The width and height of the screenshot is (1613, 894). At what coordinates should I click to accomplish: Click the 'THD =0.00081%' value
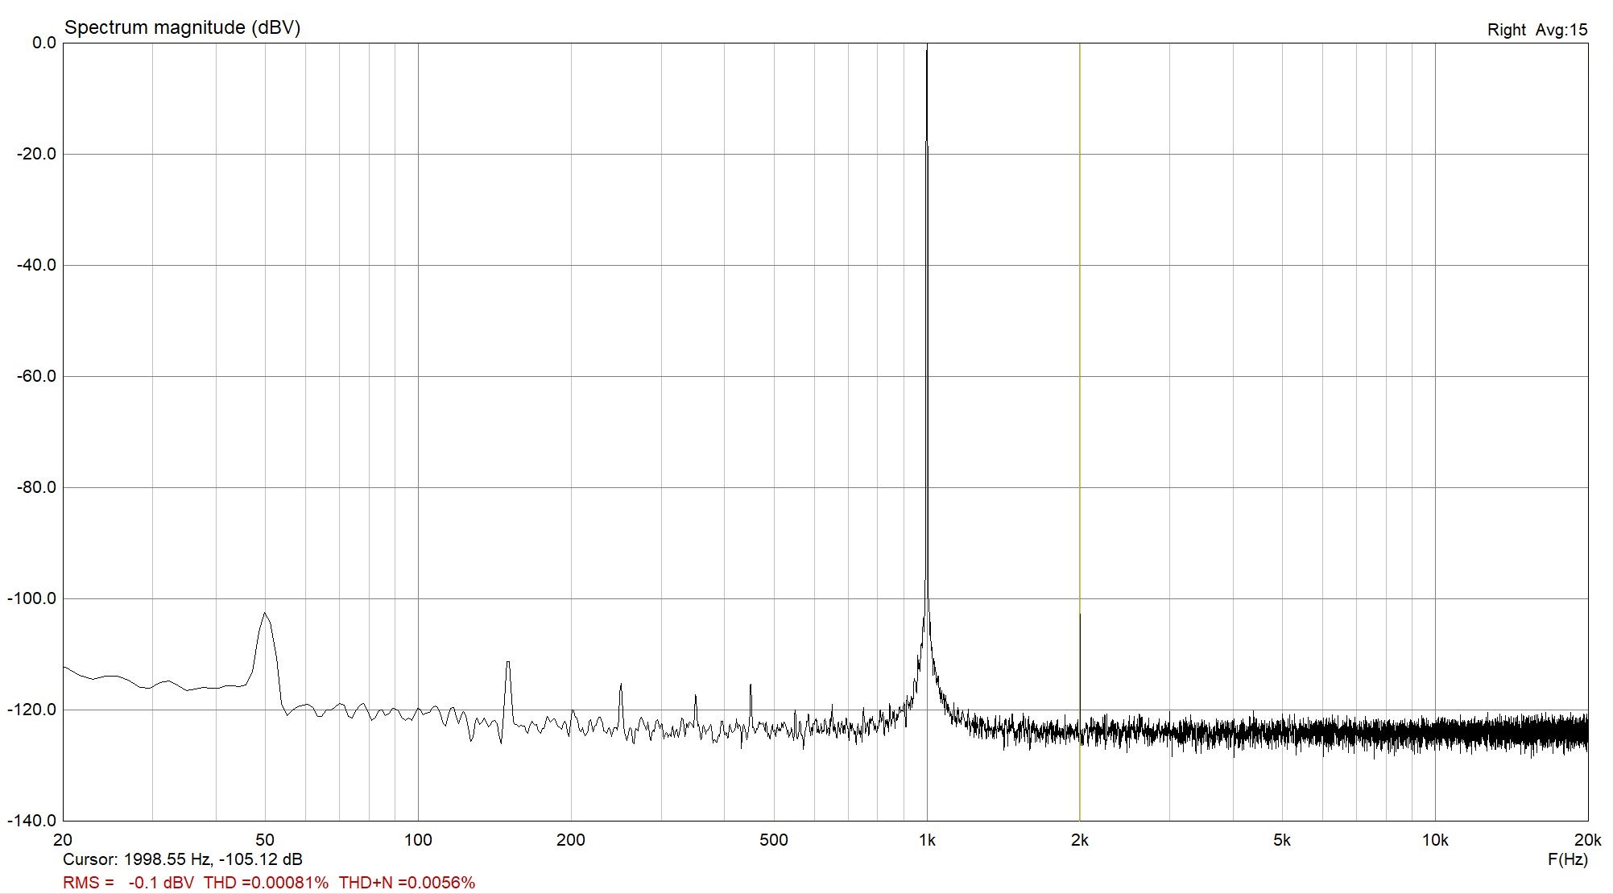266,883
